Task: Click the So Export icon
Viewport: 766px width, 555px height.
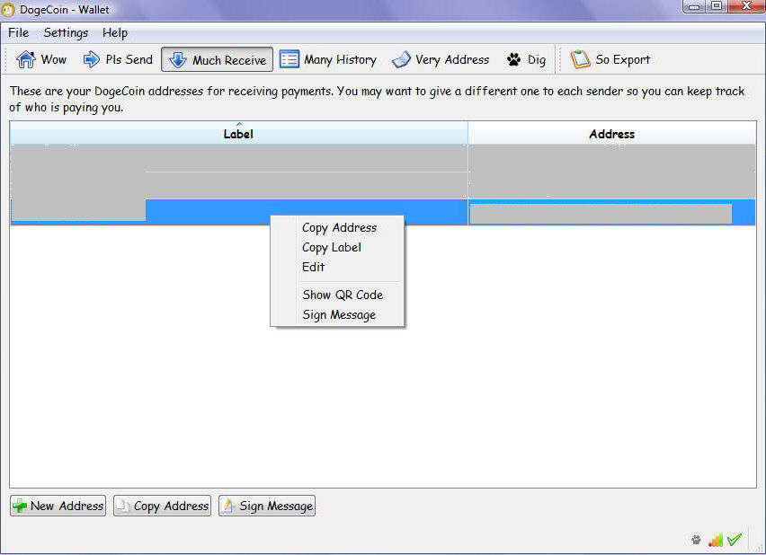Action: [x=581, y=60]
